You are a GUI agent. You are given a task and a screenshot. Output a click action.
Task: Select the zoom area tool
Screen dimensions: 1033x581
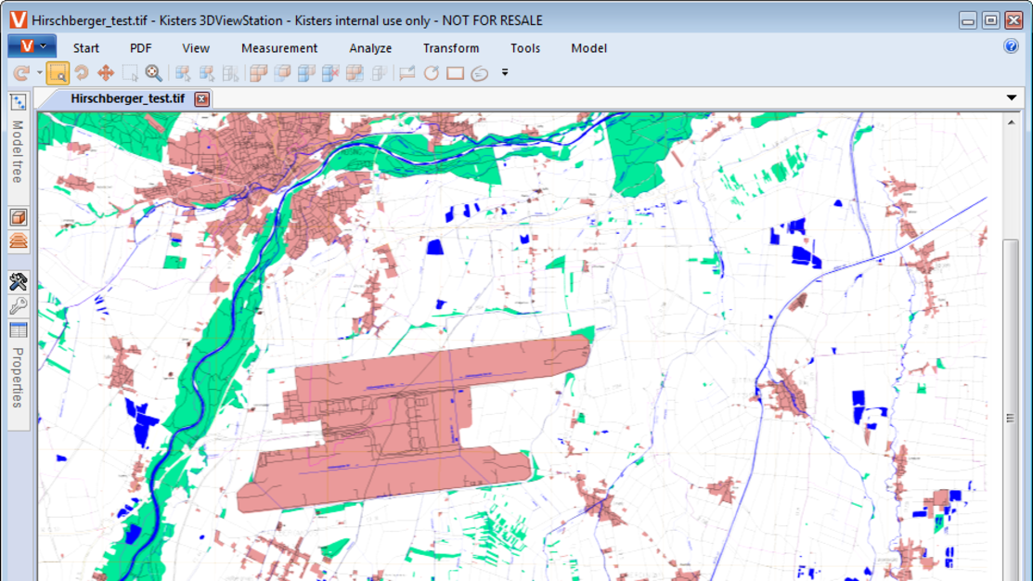pos(58,72)
